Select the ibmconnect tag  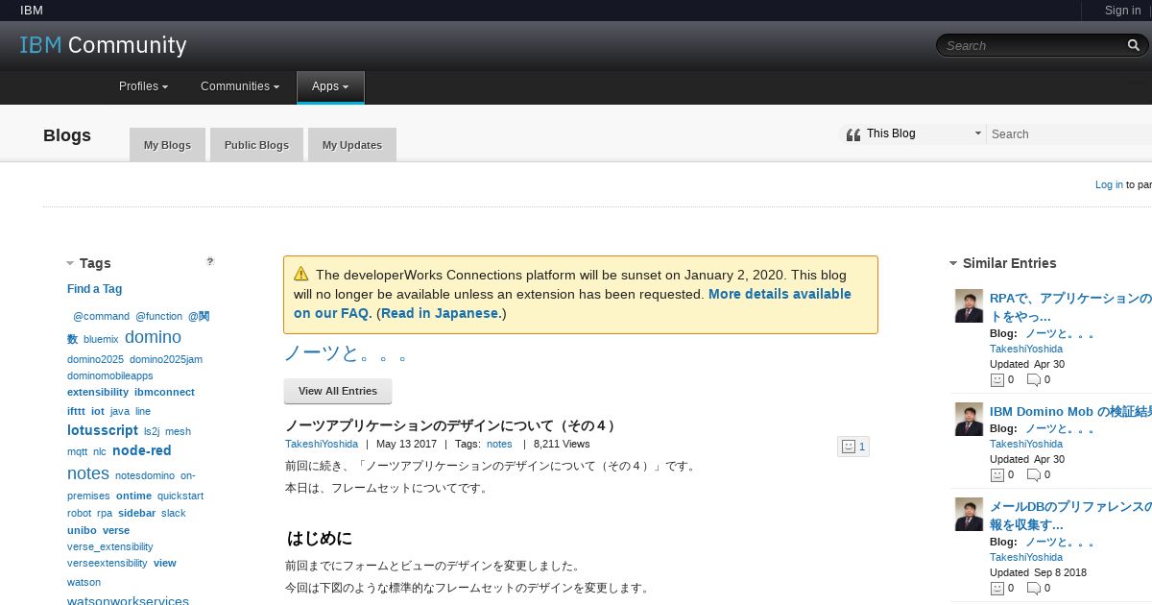tap(164, 392)
